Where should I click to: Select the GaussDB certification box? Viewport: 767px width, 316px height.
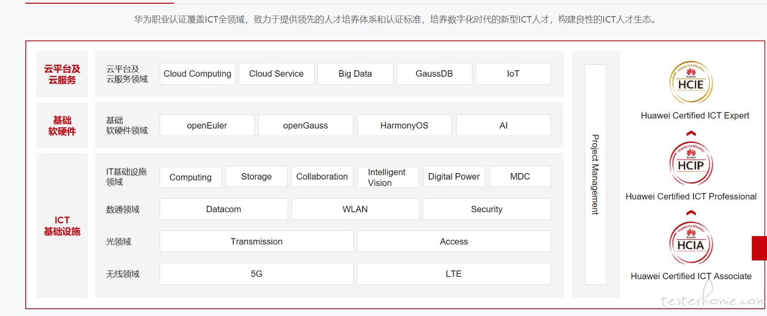pyautogui.click(x=434, y=74)
